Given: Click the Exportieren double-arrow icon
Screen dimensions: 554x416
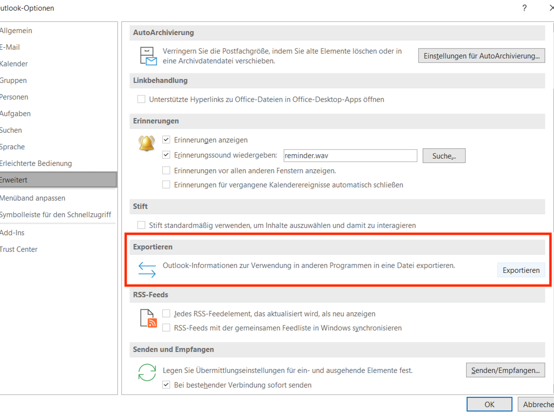Looking at the screenshot, I should [147, 270].
